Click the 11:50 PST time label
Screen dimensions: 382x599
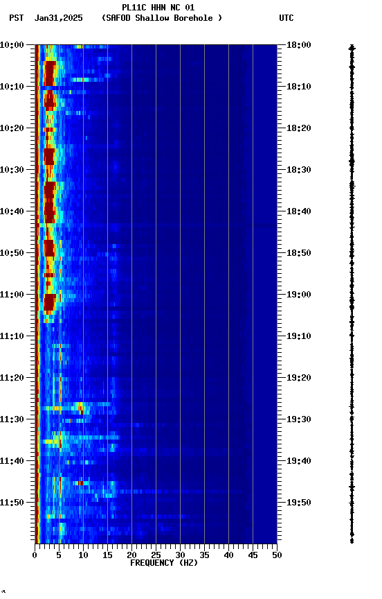pyautogui.click(x=12, y=503)
